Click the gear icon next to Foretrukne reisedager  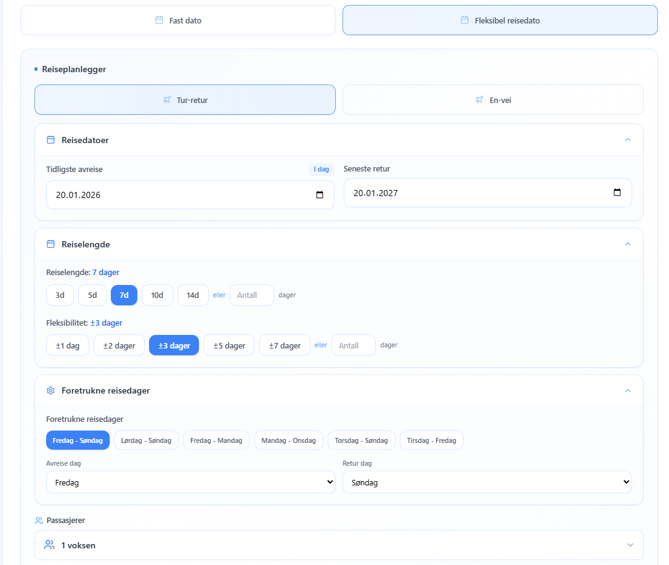tap(51, 390)
